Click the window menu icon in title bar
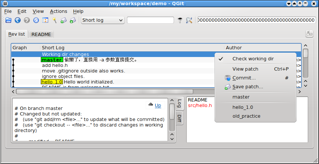Image resolution: width=319 pixels, height=164 pixels. [6, 4]
